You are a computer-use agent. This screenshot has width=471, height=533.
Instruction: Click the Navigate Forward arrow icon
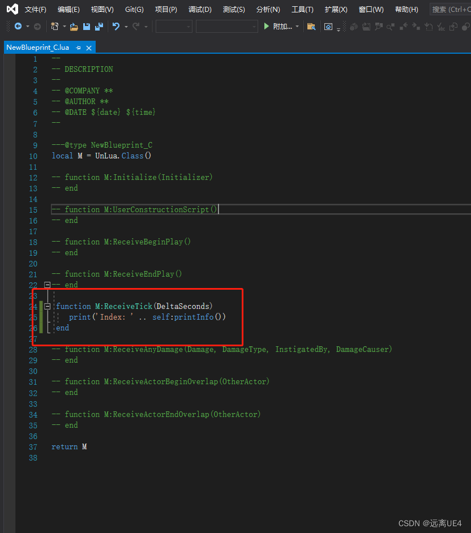[36, 27]
